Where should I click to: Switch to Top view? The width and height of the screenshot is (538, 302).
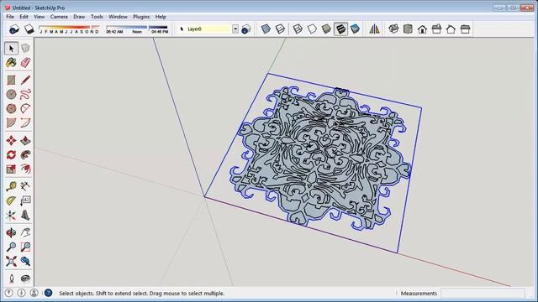point(408,29)
